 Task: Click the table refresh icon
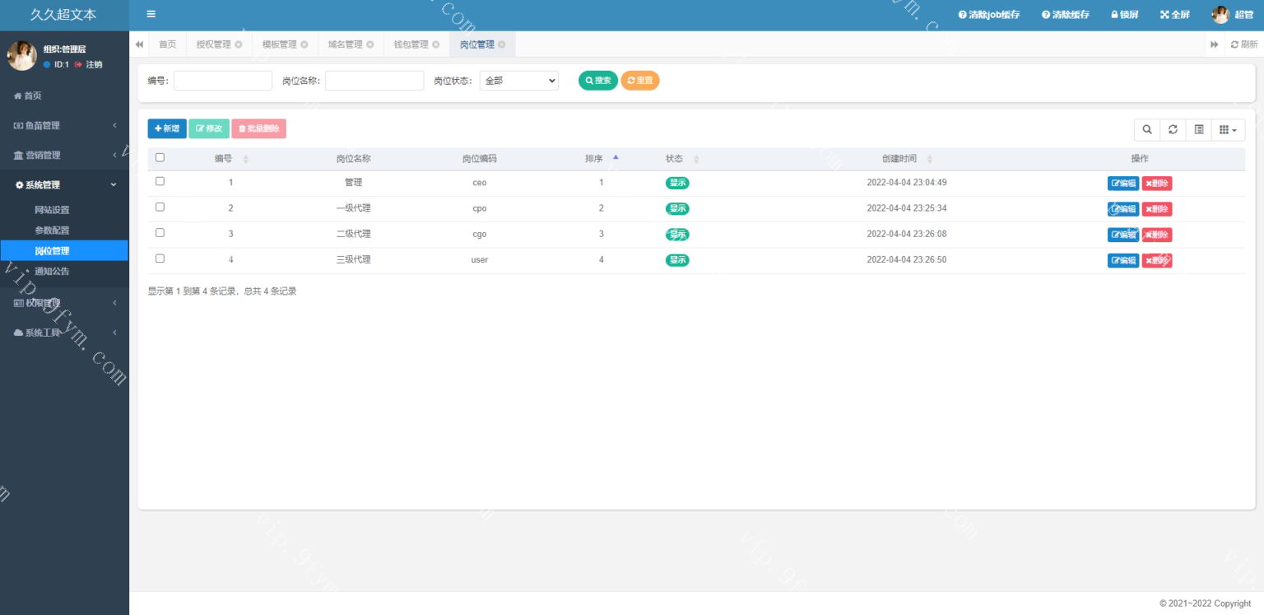1173,129
